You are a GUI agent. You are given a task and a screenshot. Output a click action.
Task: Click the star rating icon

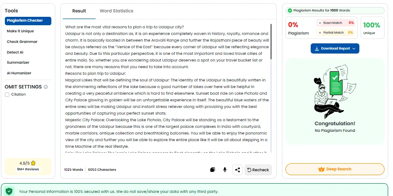33,163
